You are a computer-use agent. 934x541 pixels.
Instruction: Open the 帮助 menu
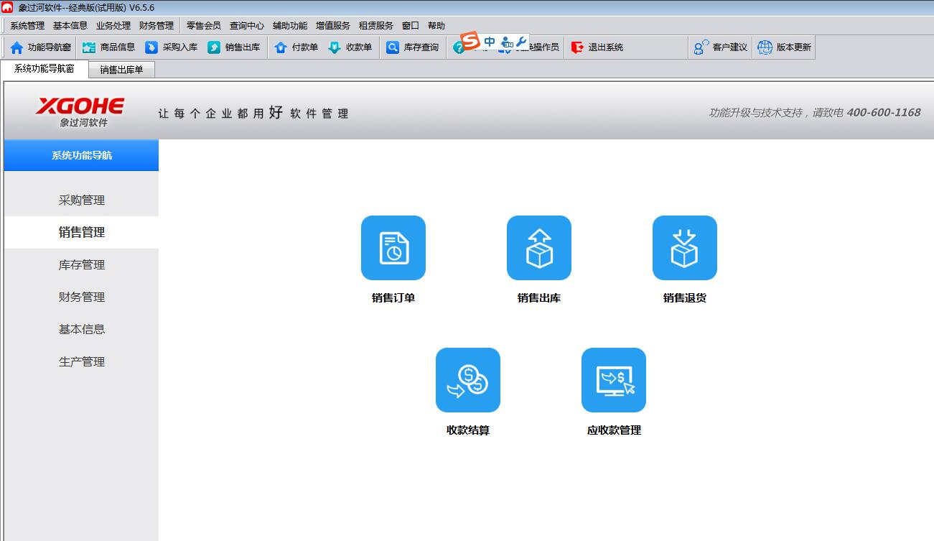[x=436, y=25]
